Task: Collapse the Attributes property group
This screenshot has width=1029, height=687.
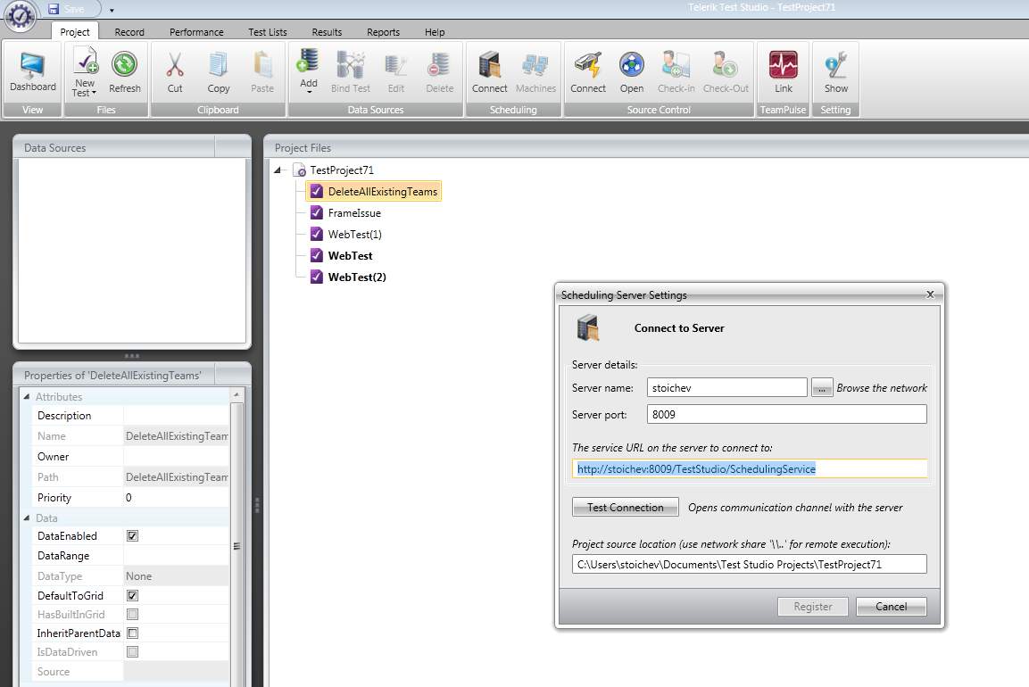Action: tap(27, 396)
